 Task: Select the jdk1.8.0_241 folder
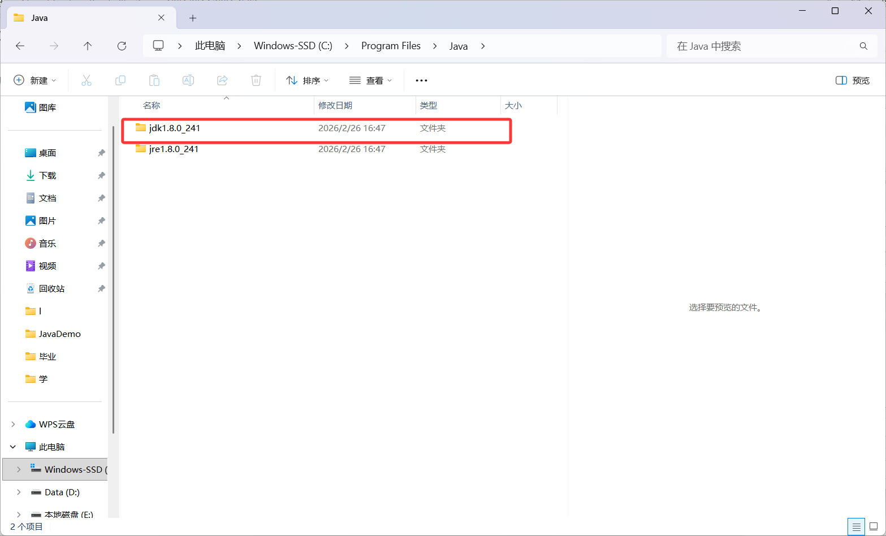(x=174, y=128)
